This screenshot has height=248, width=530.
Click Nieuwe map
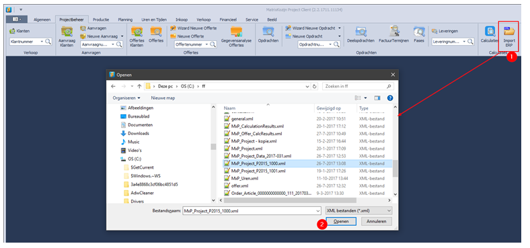click(163, 98)
